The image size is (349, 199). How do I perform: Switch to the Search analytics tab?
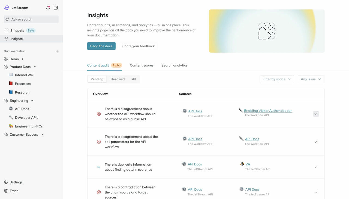174,65
